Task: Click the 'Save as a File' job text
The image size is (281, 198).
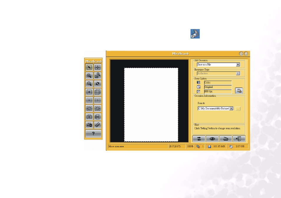Action: [204, 65]
